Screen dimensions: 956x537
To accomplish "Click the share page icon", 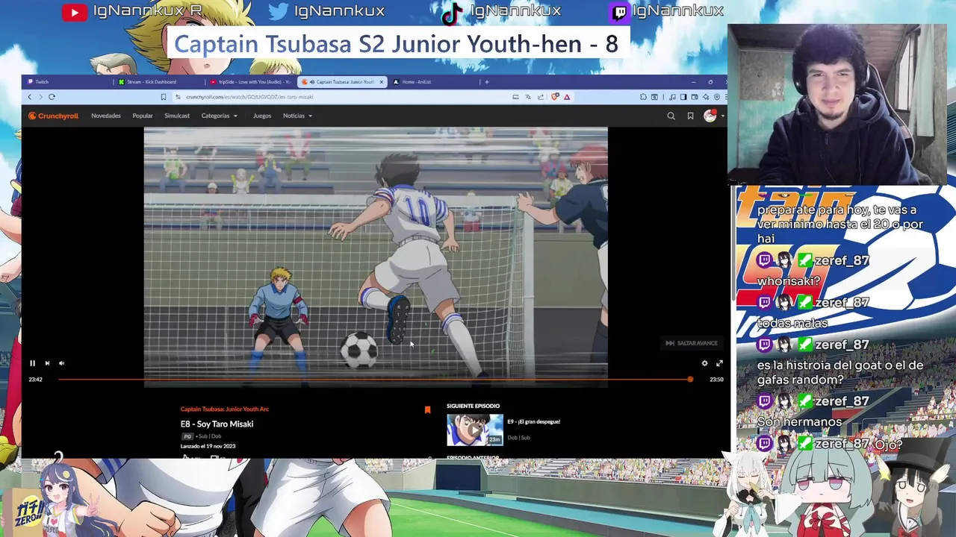I will pos(541,97).
